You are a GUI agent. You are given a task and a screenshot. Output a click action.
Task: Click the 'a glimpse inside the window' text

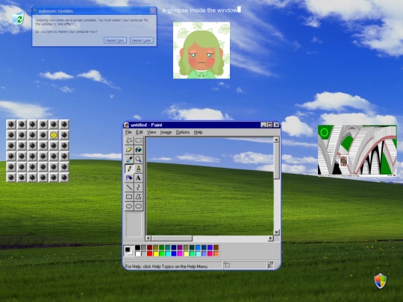[200, 10]
